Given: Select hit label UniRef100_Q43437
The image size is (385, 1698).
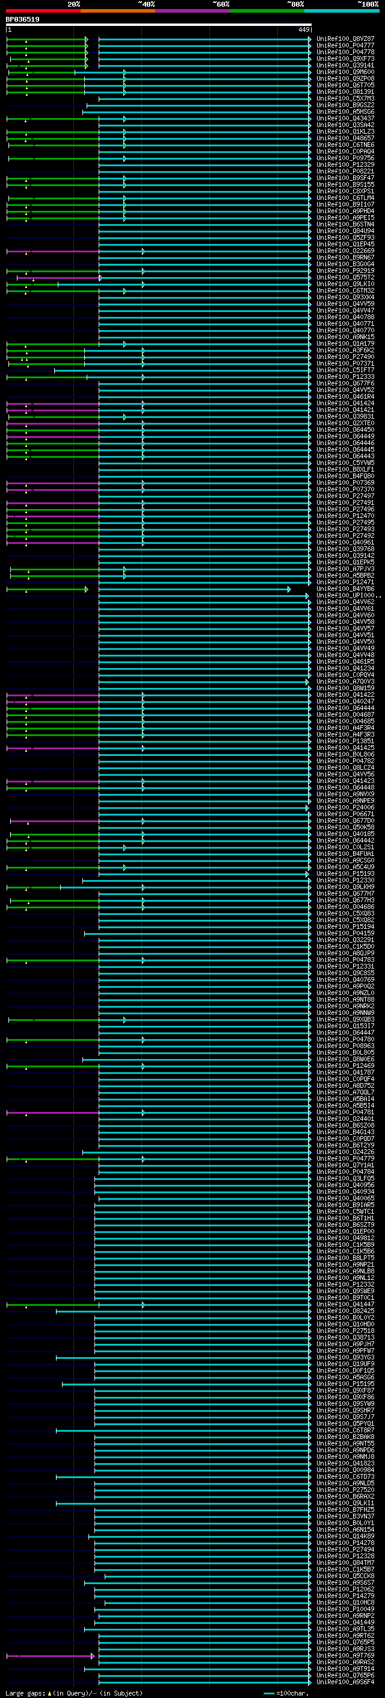Looking at the screenshot, I should coord(345,119).
